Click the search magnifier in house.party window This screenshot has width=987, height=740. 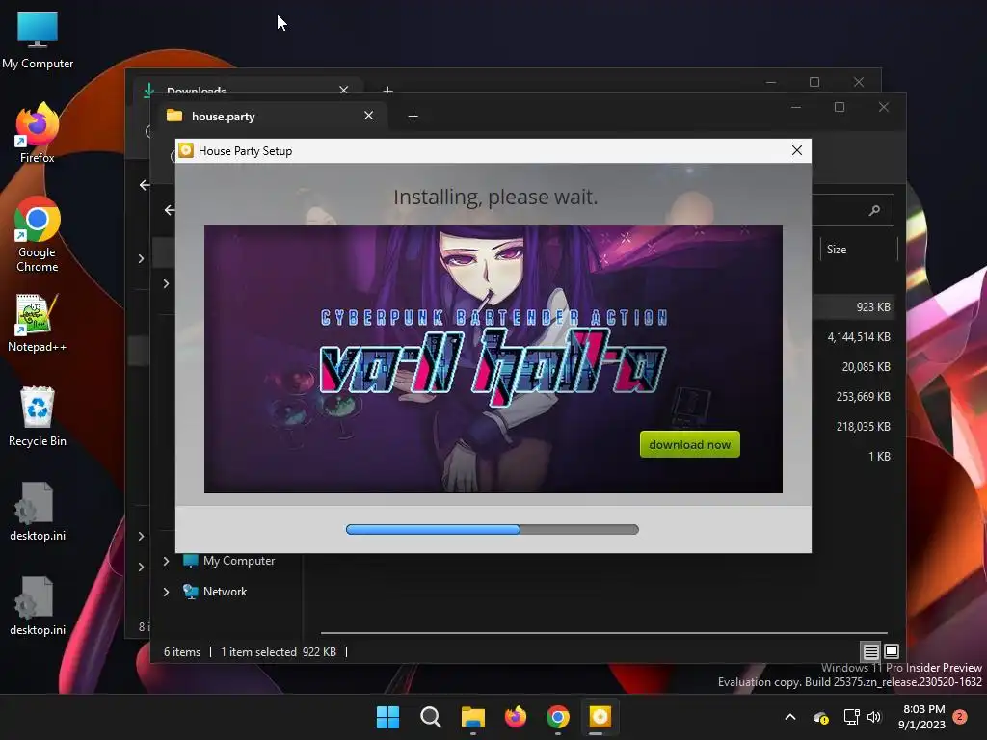coord(874,210)
